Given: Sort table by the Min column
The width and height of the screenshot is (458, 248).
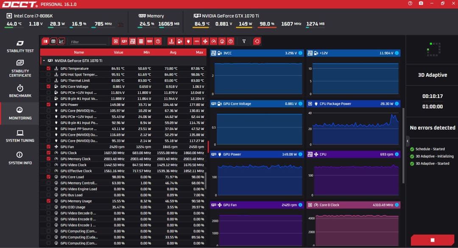Looking at the screenshot, I should (146, 52).
